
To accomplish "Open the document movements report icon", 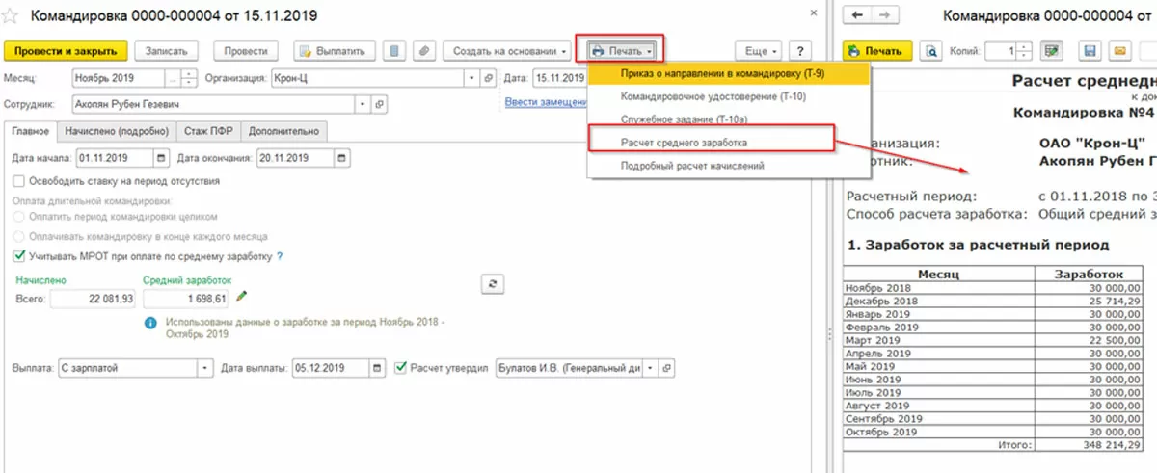I will pyautogui.click(x=394, y=51).
